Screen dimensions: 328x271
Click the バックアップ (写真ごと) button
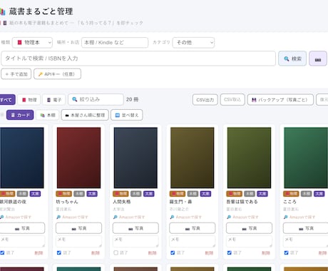280,100
